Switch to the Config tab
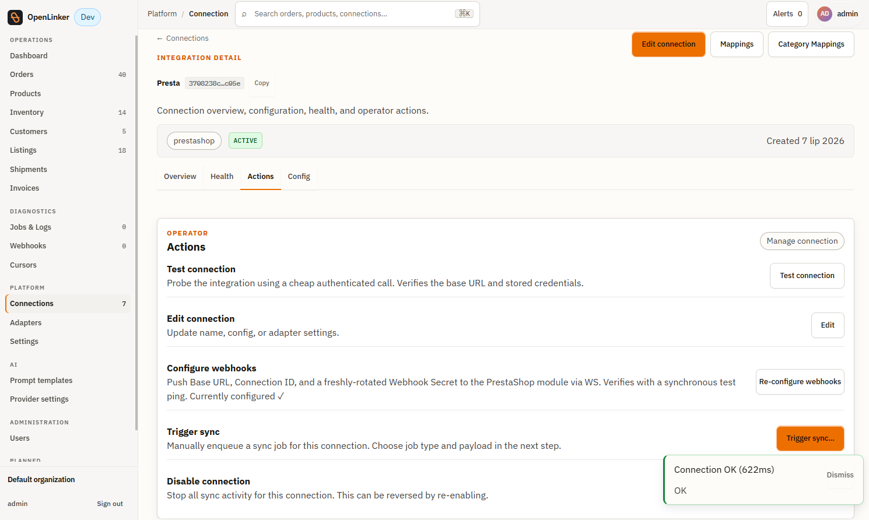The height and width of the screenshot is (520, 869). (x=299, y=177)
